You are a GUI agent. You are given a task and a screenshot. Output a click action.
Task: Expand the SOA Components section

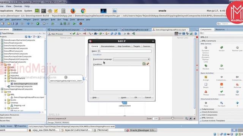coord(201,115)
